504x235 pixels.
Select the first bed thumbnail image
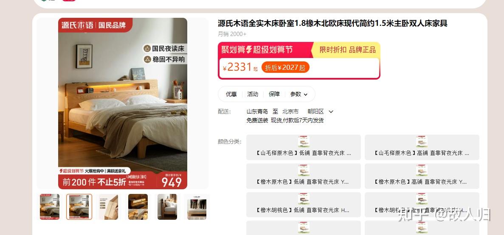(50, 207)
